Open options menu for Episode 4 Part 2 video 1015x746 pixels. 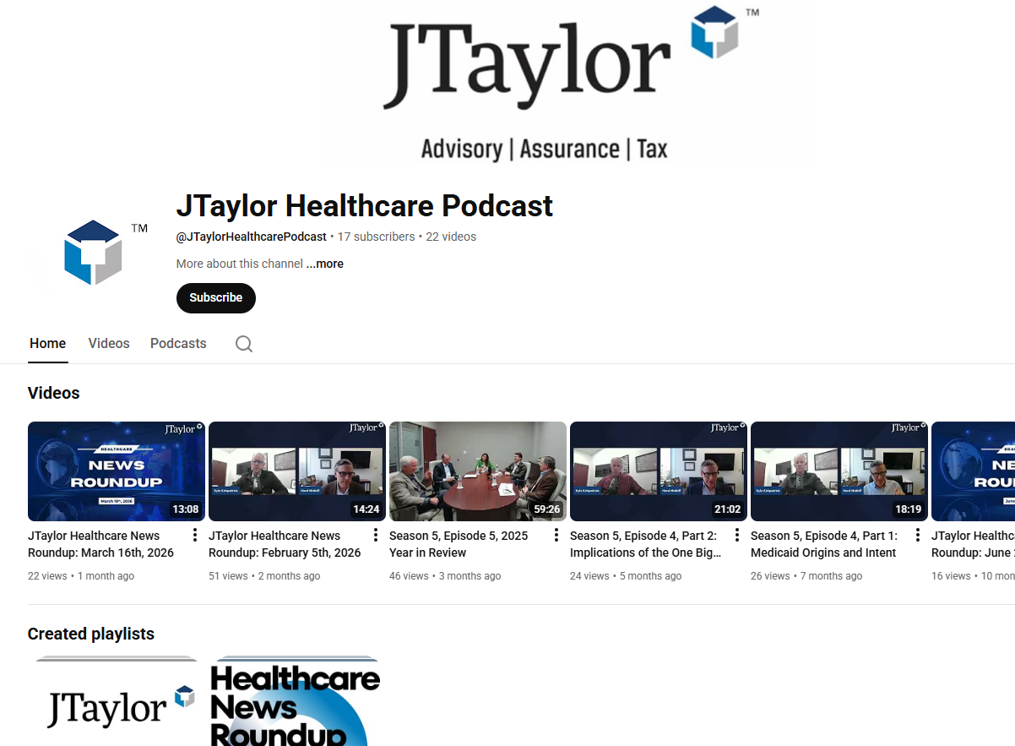[737, 535]
